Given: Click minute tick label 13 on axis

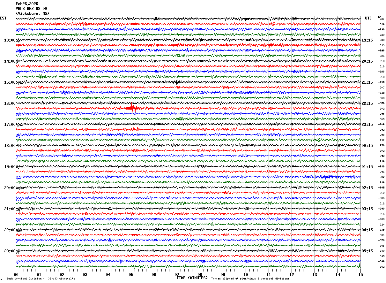Looking at the screenshot, I should click(x=315, y=274).
